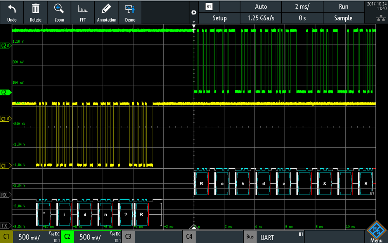Click decoded TX frame 'i'
This screenshot has width=388, height=243.
(64, 214)
